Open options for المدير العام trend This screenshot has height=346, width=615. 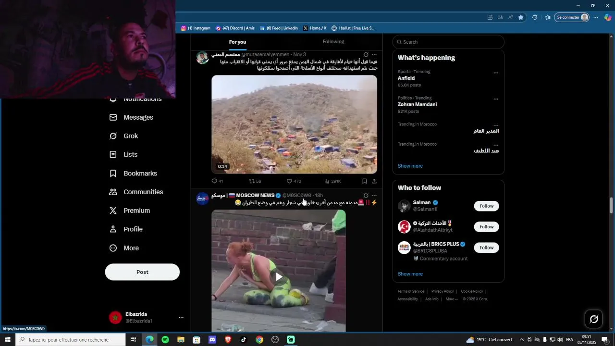click(496, 125)
